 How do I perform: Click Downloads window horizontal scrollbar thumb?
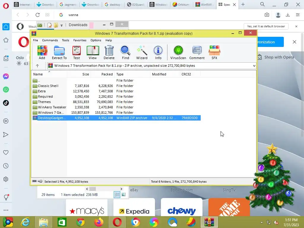click(x=93, y=189)
